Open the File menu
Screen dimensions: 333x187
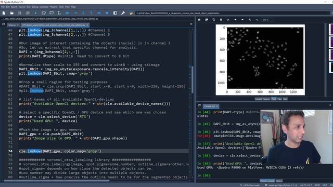pos(3,7)
